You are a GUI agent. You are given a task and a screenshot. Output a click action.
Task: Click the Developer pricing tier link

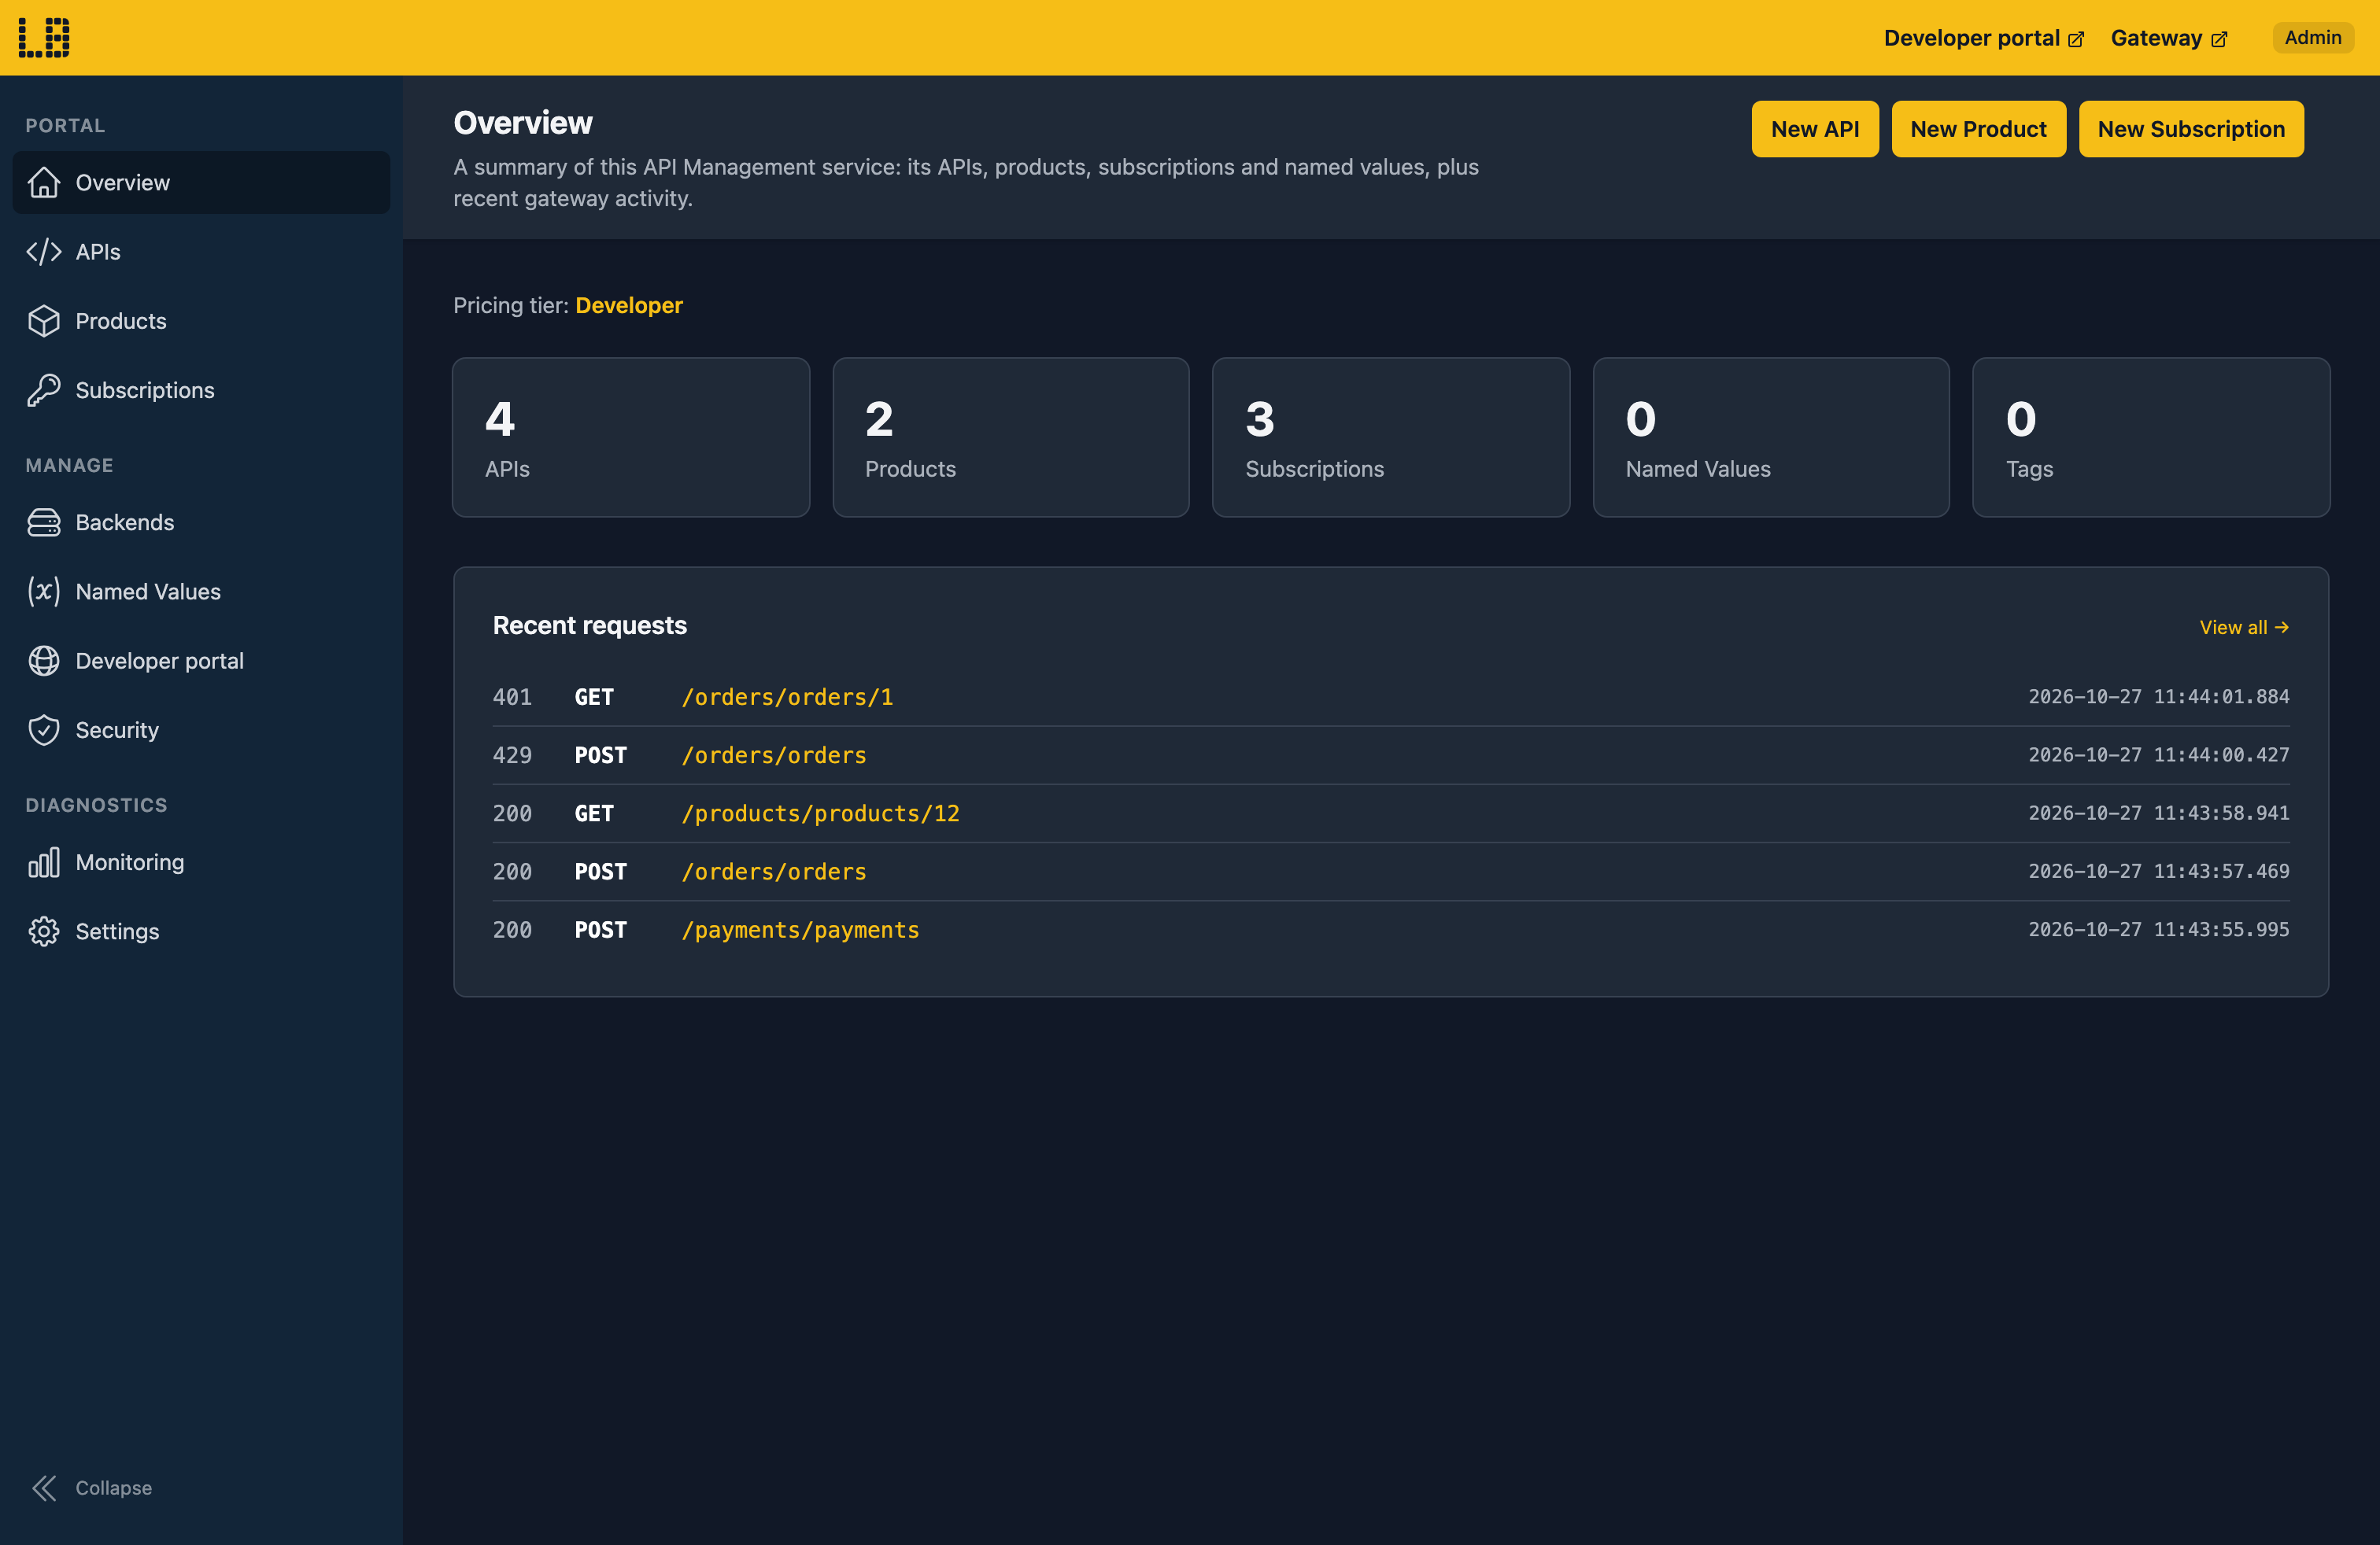tap(629, 306)
